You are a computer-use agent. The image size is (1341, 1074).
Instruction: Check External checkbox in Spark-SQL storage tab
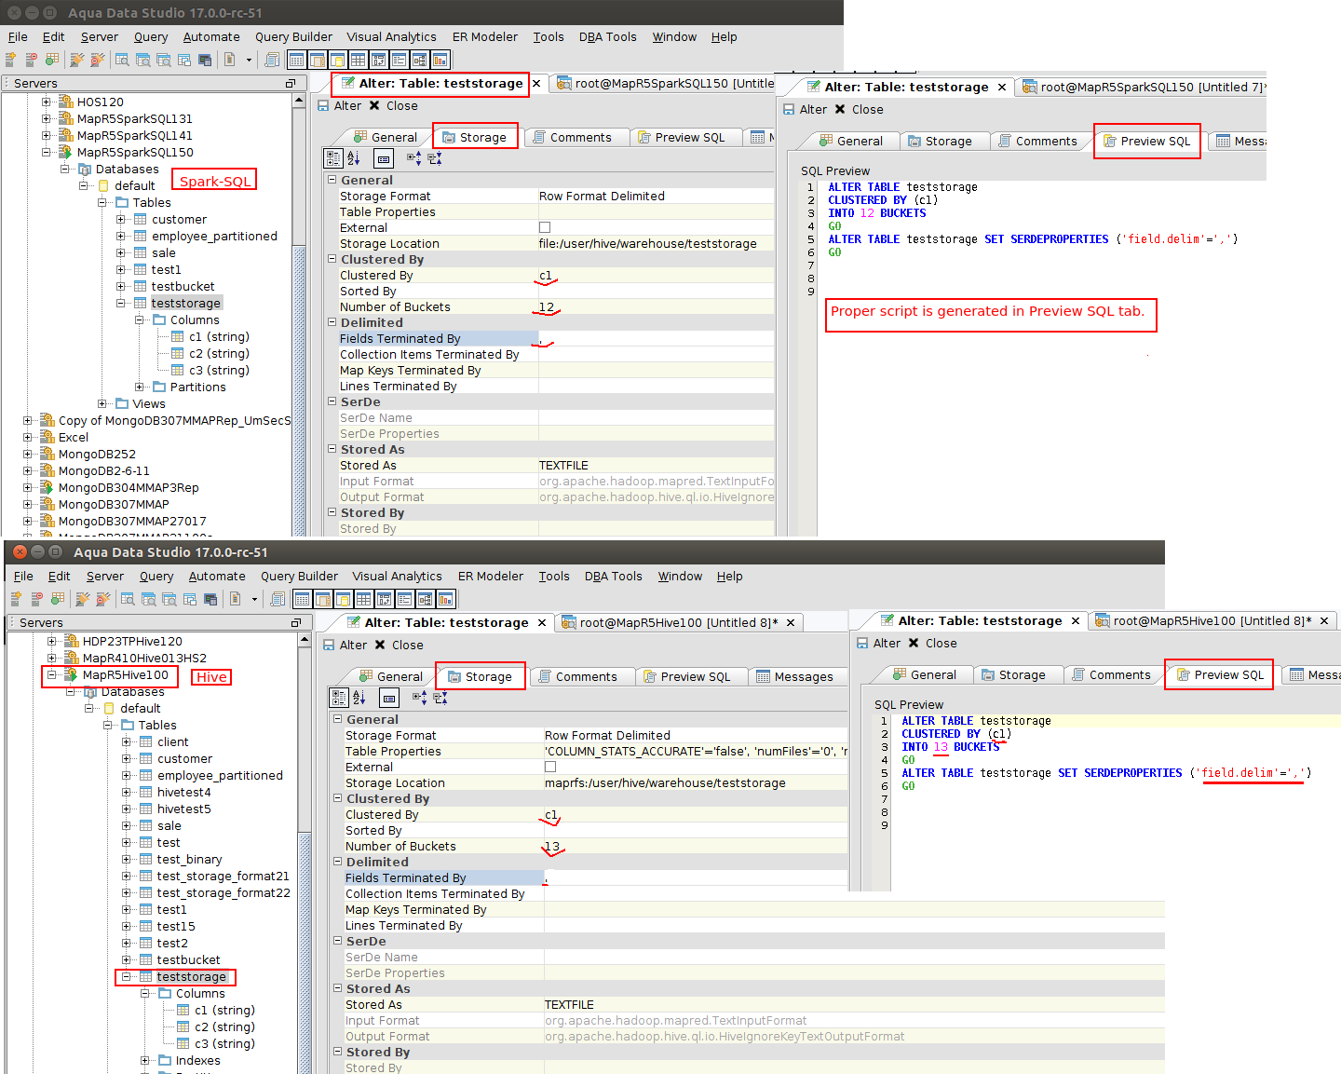coord(545,227)
